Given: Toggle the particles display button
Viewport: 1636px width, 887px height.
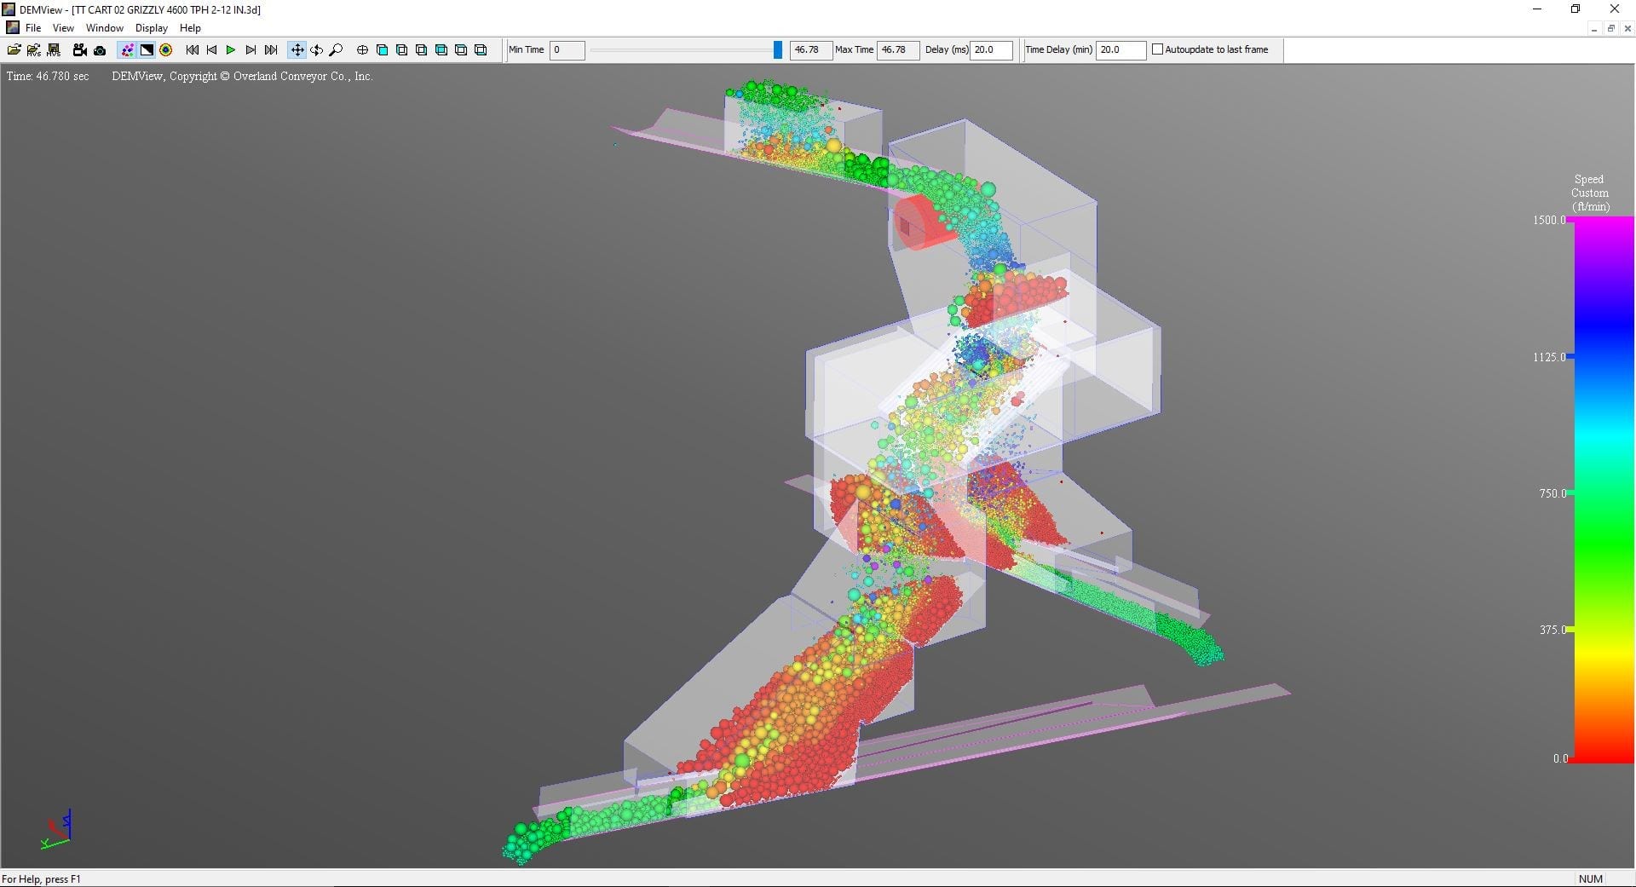Looking at the screenshot, I should 127,50.
